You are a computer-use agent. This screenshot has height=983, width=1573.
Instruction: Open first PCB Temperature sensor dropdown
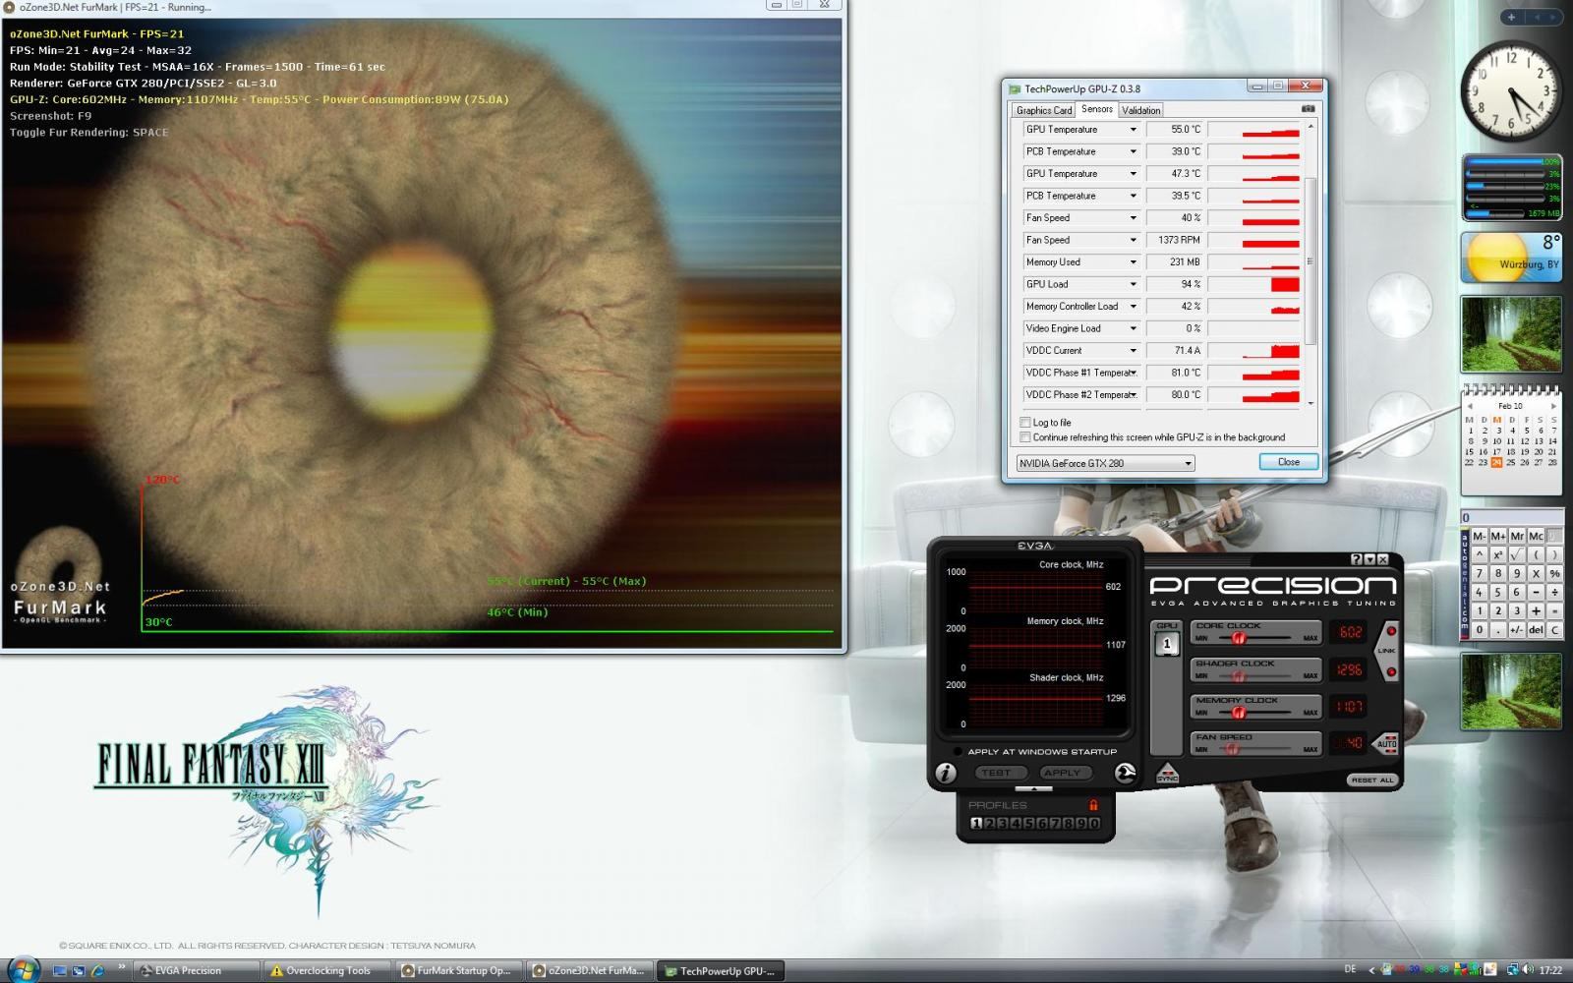click(1133, 151)
